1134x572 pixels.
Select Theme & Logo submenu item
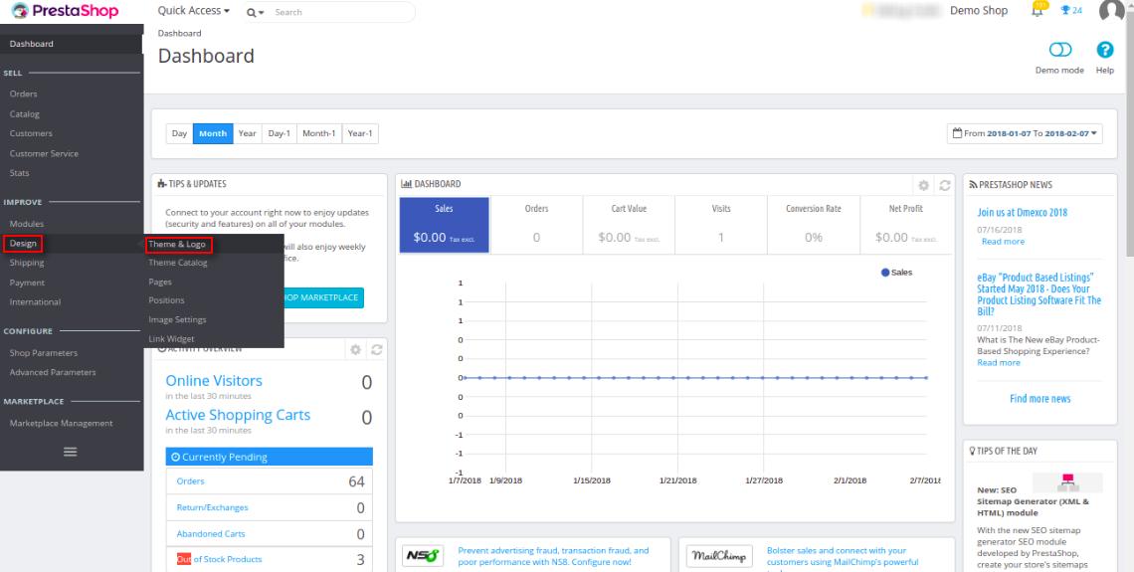tap(177, 244)
